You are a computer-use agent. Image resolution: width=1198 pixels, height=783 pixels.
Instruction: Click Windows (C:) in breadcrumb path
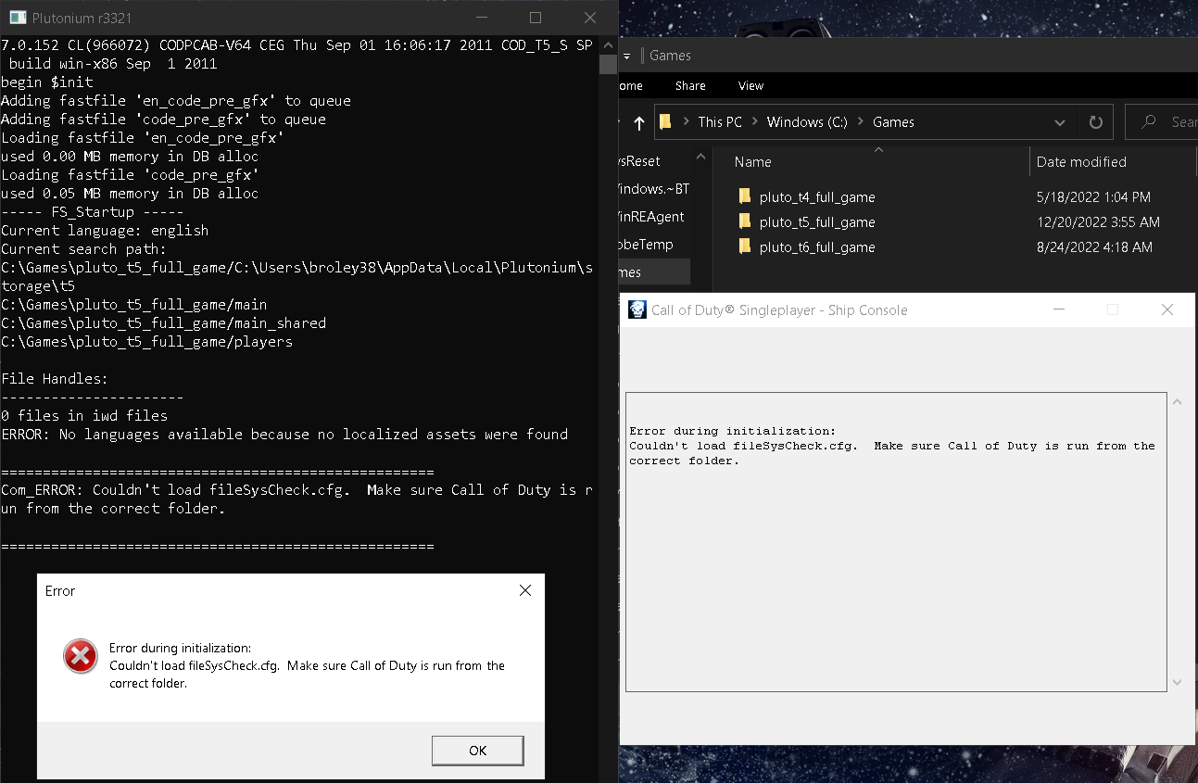[x=807, y=122]
